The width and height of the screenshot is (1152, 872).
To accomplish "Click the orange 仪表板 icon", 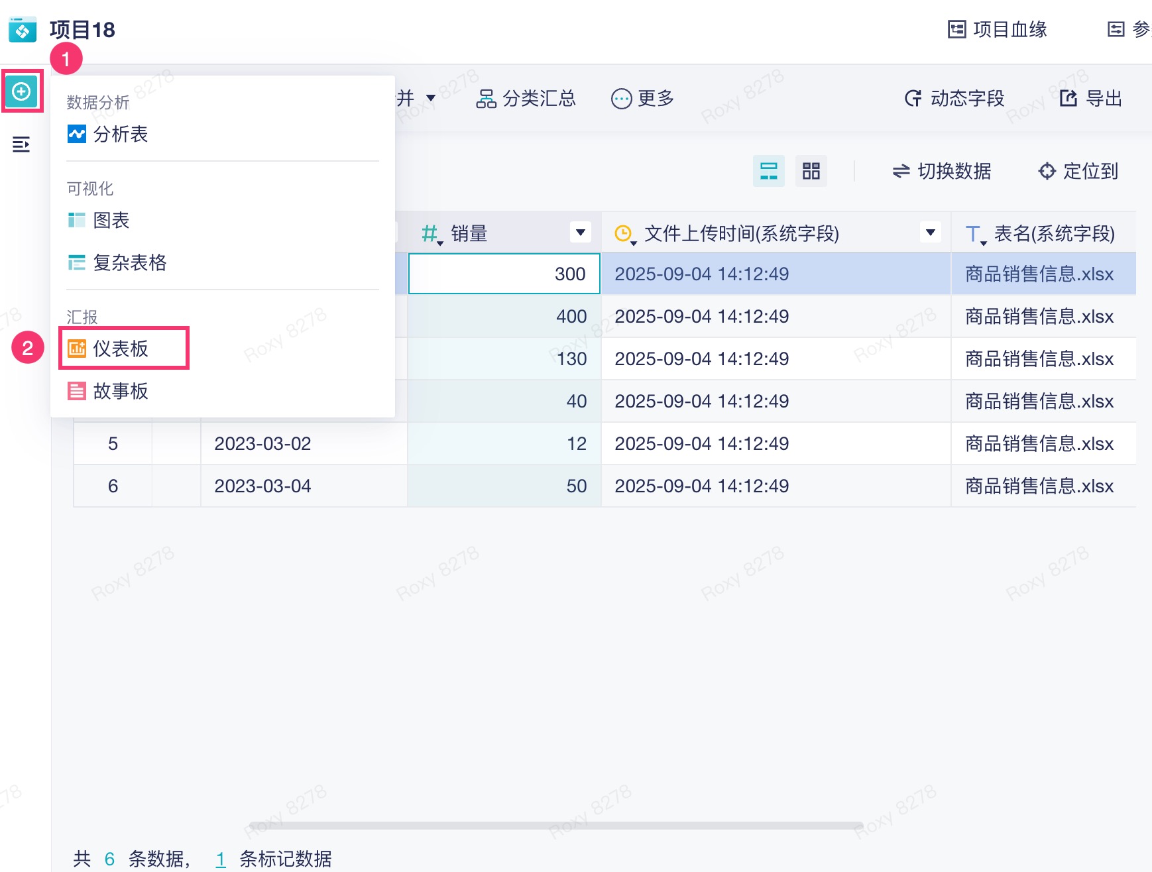I will 77,349.
